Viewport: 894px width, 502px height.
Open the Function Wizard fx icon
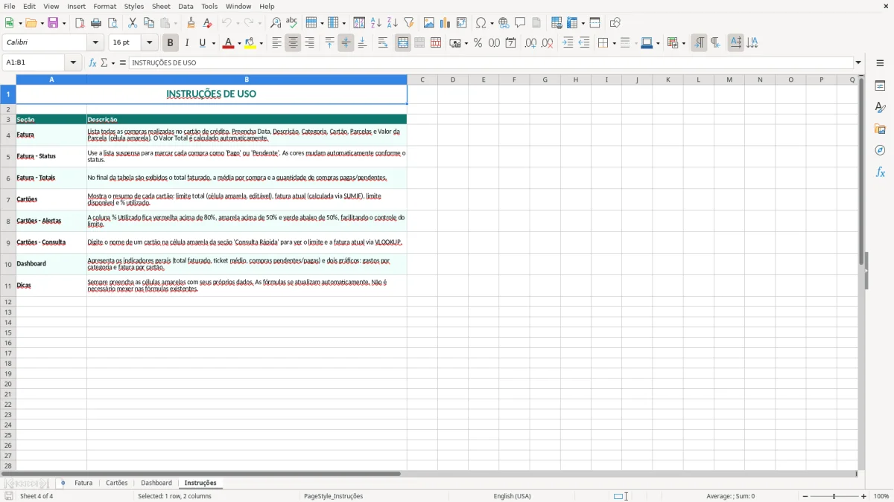click(92, 62)
